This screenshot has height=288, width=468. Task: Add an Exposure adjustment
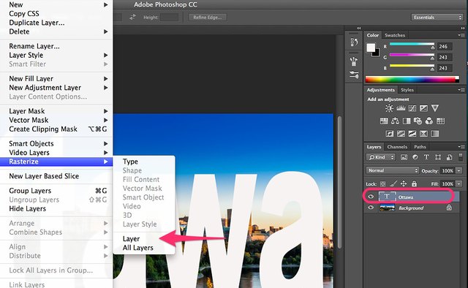[423, 108]
